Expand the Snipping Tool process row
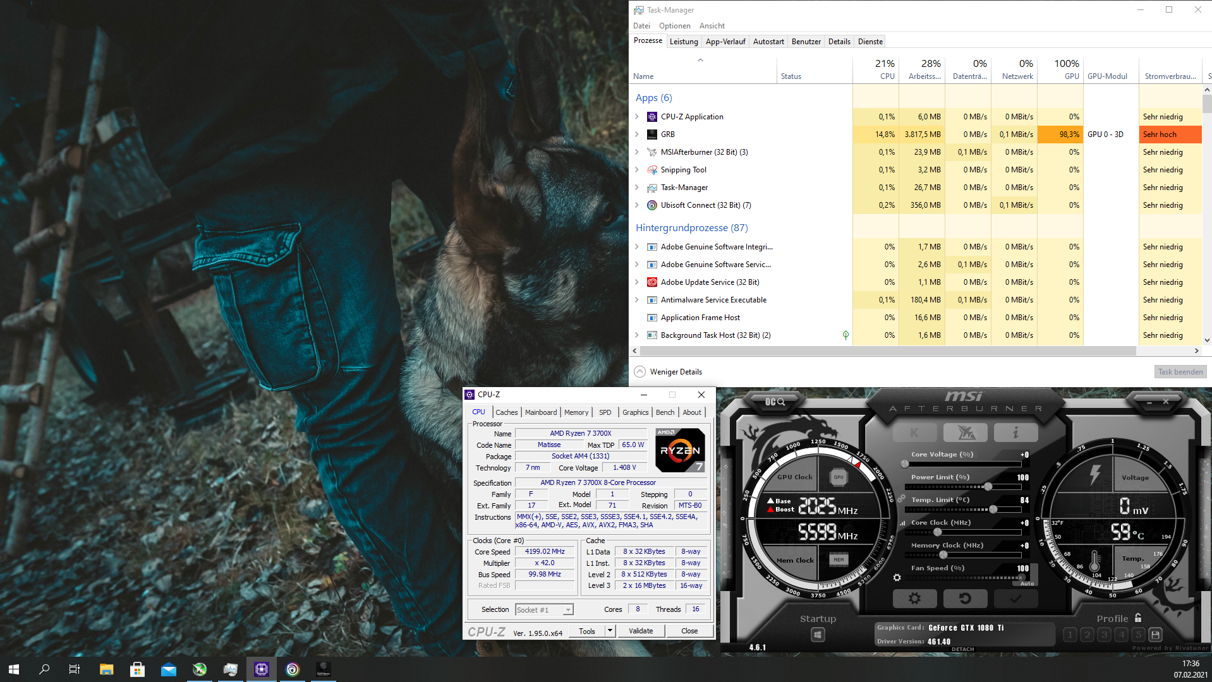1212x682 pixels. [637, 170]
